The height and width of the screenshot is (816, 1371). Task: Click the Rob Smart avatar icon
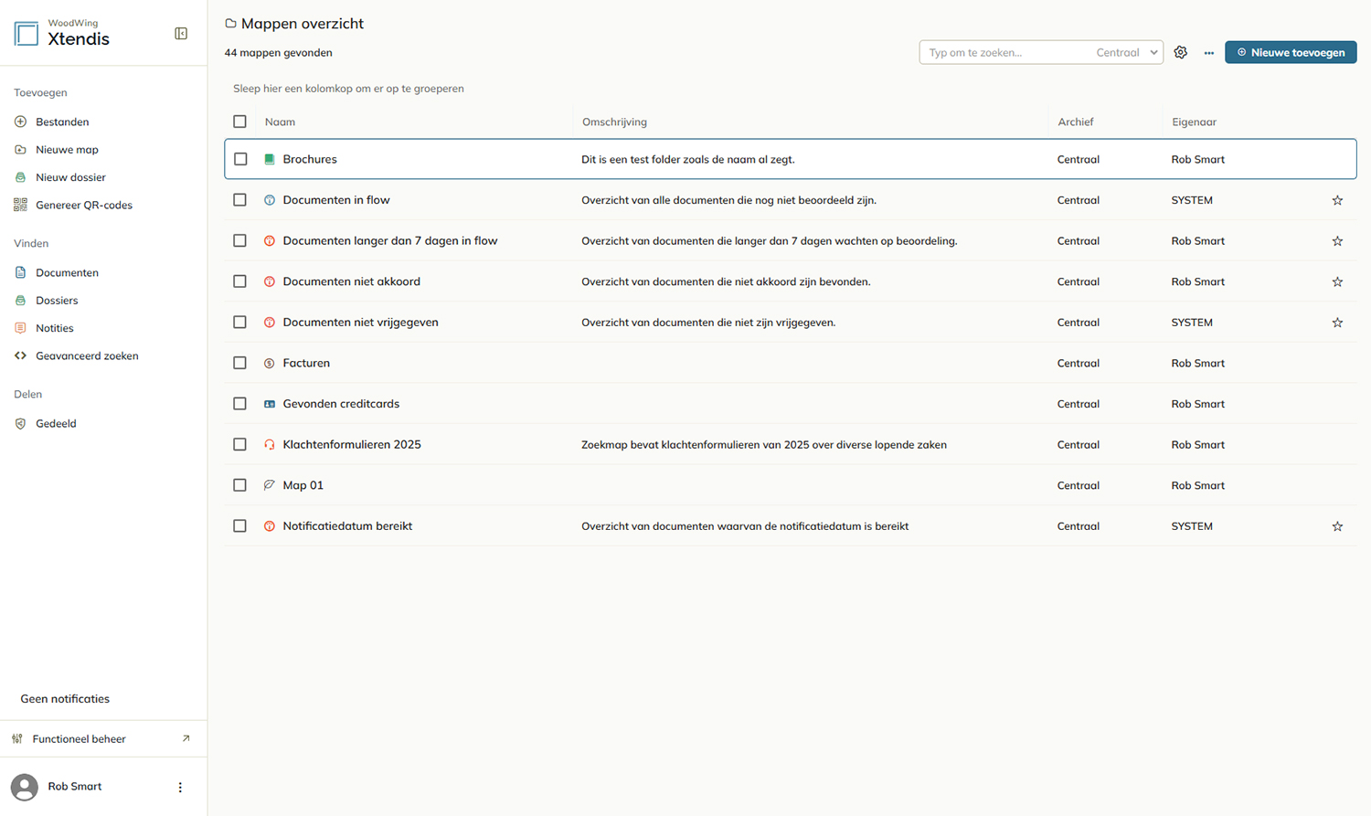pos(25,787)
